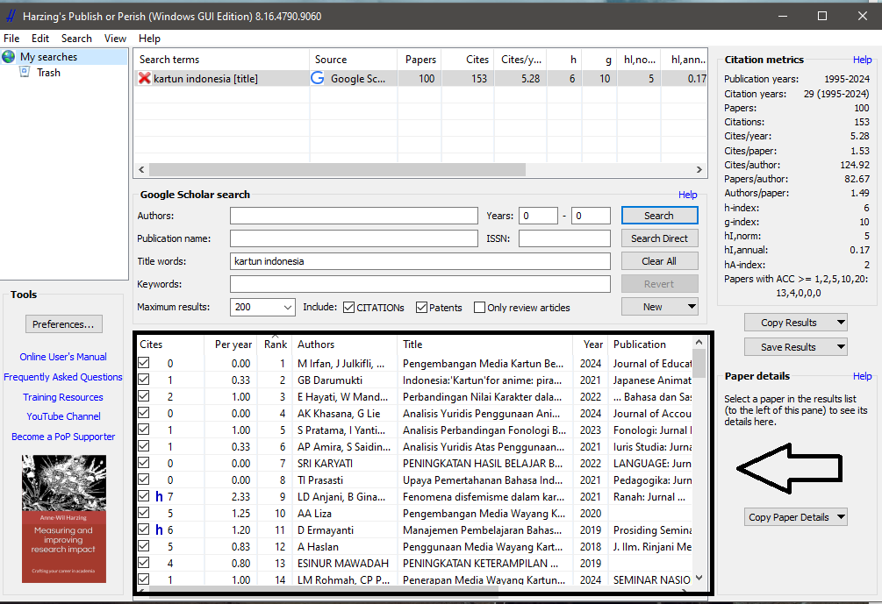The image size is (882, 604).
Task: Select the A Haslan paper row
Action: pos(414,547)
